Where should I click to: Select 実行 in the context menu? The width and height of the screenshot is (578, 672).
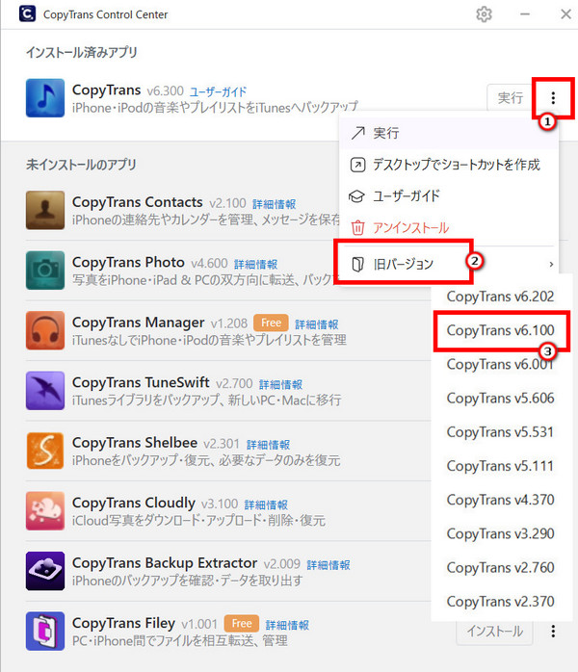pos(449,133)
